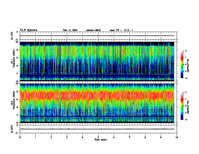Select the "Feb. 12, 2025" date text

[70, 30]
